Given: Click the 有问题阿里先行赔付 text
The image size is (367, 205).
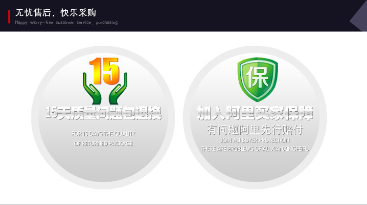Looking at the screenshot, I should (255, 130).
